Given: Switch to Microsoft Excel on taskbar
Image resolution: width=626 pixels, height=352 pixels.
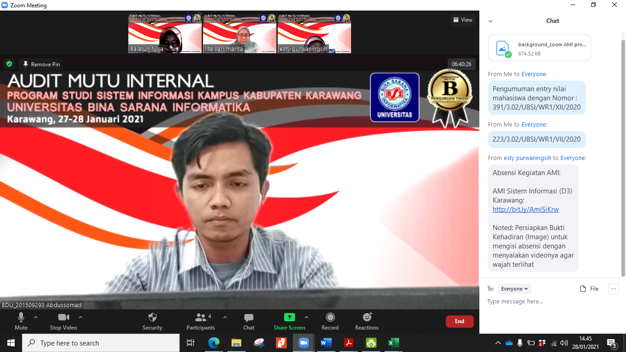Looking at the screenshot, I should (x=393, y=343).
